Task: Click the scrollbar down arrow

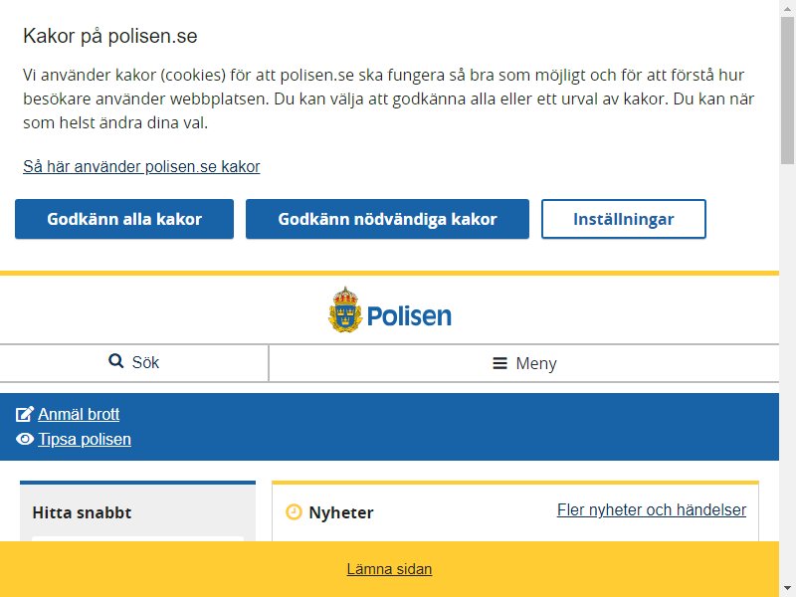Action: pos(787,588)
